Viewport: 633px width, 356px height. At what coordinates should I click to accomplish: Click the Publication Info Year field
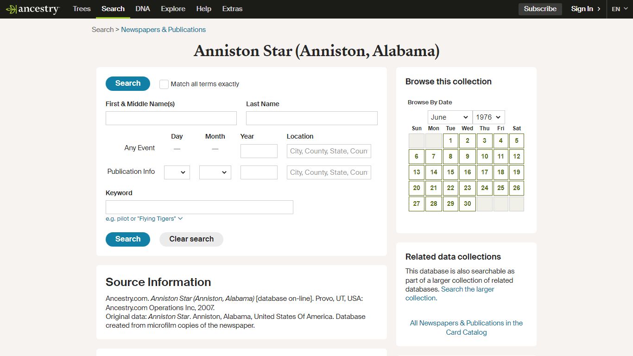259,172
